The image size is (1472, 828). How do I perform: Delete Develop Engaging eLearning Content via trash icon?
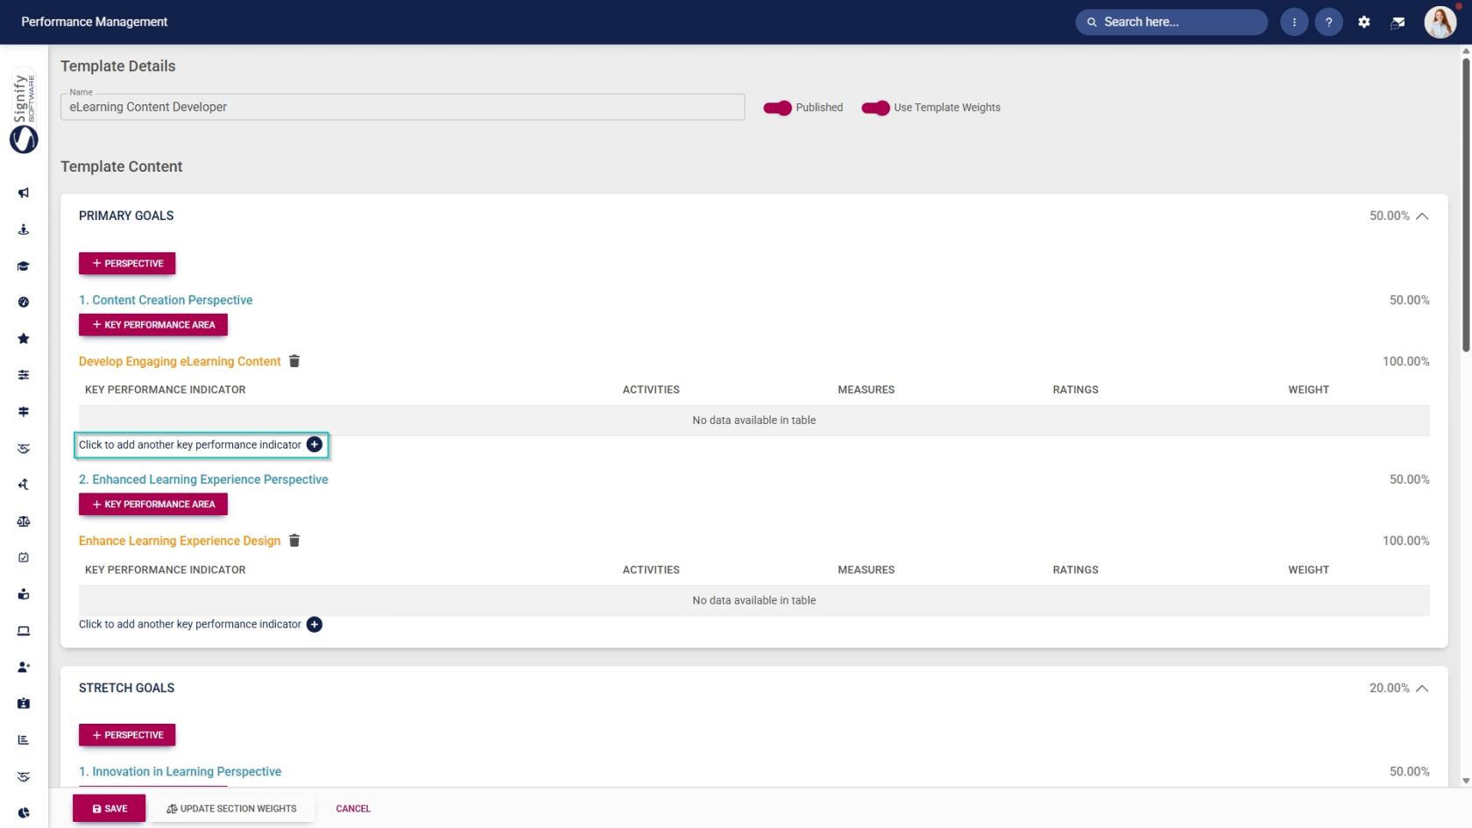294,361
